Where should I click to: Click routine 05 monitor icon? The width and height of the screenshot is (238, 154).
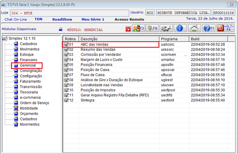tap(66, 65)
